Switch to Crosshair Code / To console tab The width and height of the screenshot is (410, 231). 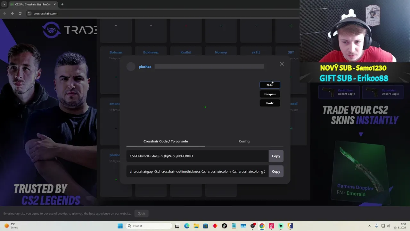point(166,141)
